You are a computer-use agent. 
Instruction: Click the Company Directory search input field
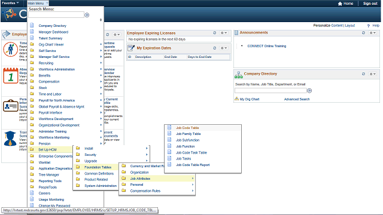coord(270,91)
